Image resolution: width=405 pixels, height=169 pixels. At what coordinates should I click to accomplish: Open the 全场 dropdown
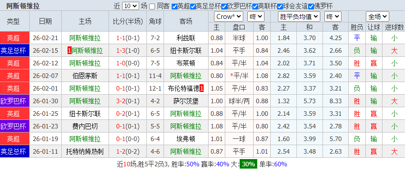click(378, 17)
